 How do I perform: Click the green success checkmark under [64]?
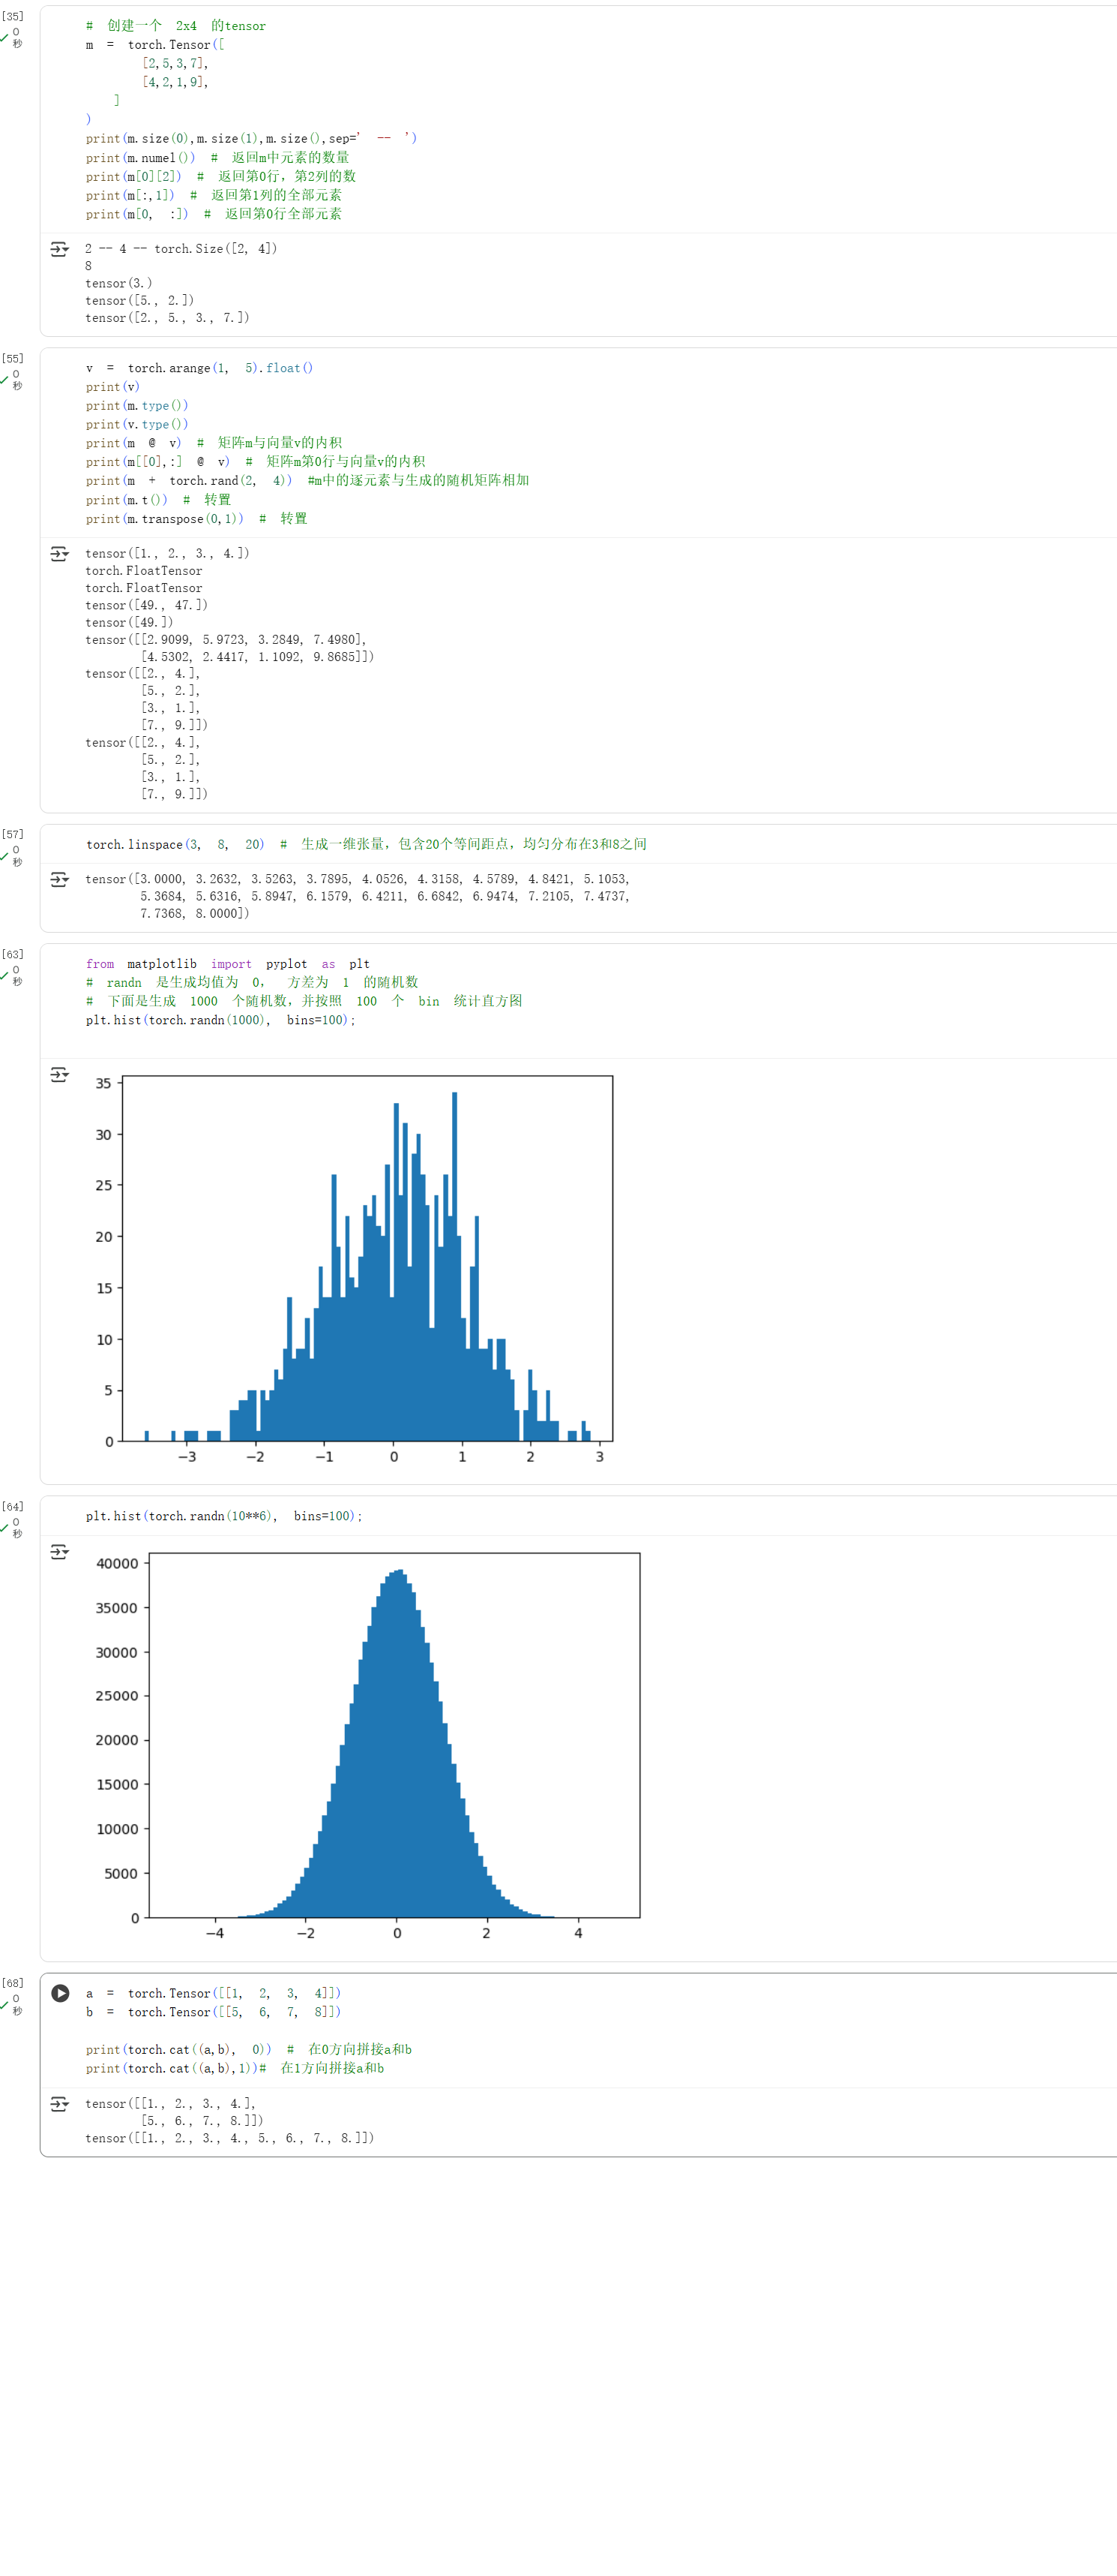pos(4,1528)
